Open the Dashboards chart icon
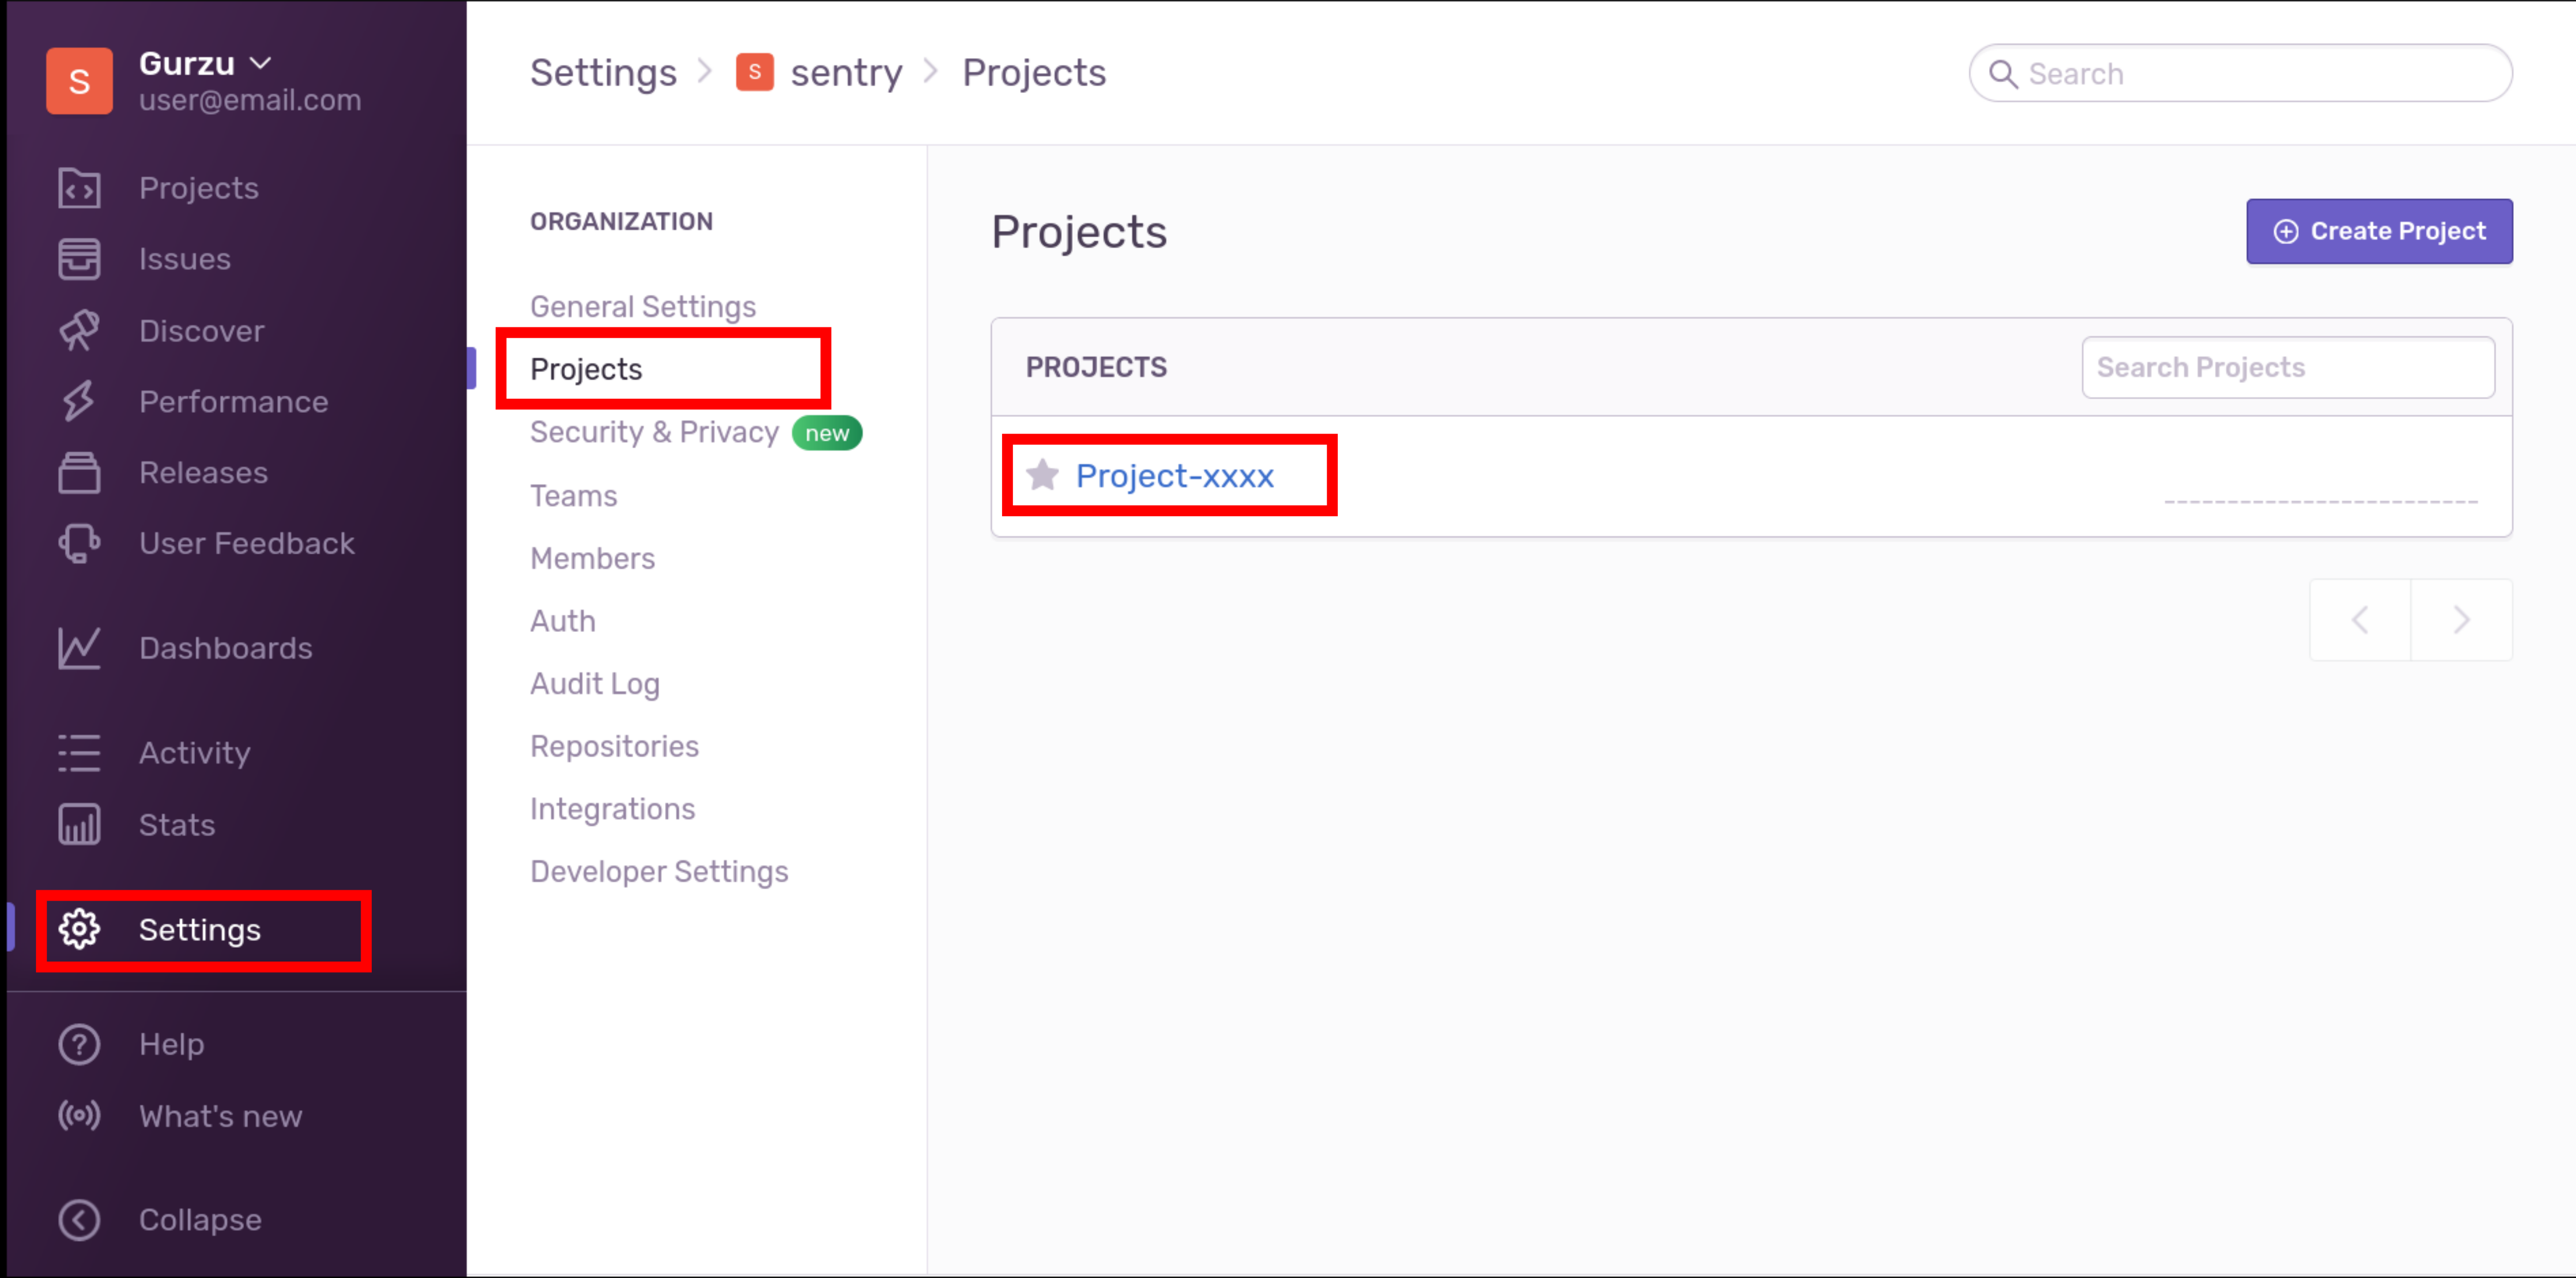Screen dimensions: 2576x1278 pos(79,648)
